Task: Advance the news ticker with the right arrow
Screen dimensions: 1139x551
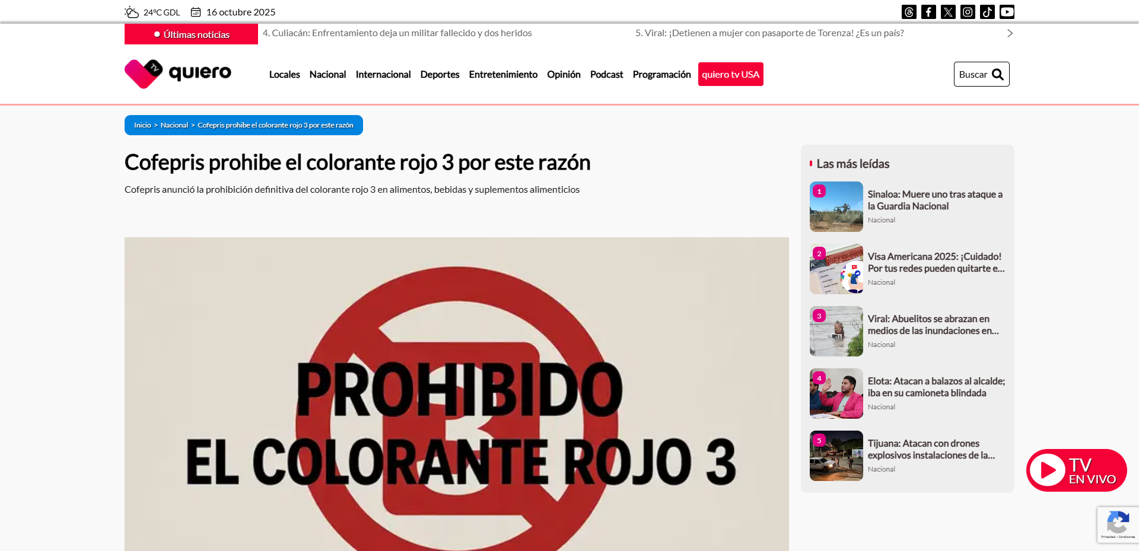Action: (1010, 33)
